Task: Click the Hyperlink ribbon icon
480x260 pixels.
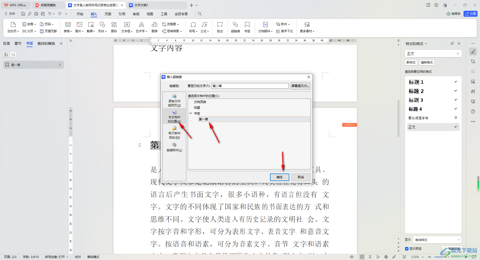Action: coord(235,27)
